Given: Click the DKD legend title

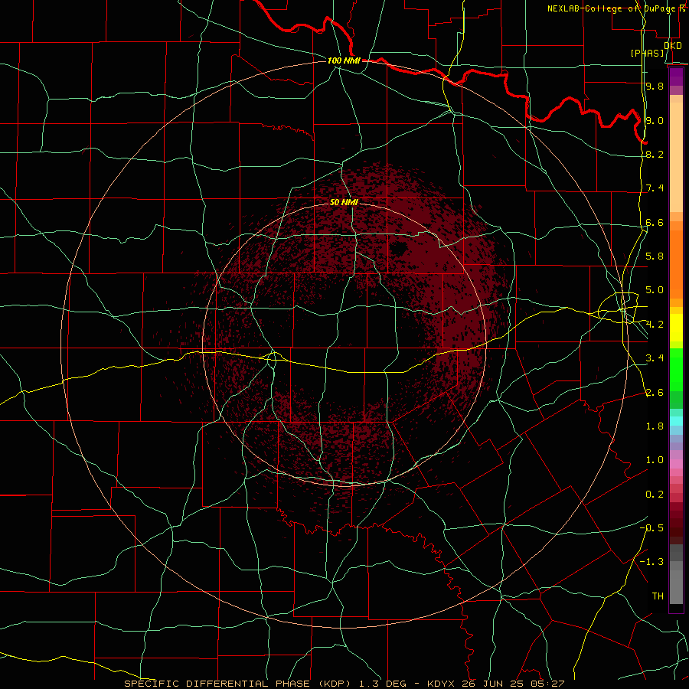Looking at the screenshot, I should click(x=673, y=46).
